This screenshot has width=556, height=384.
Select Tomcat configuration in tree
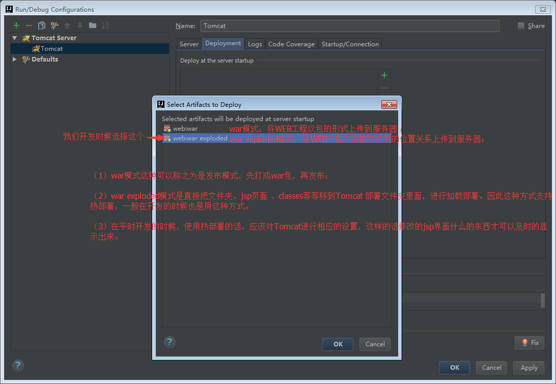click(x=90, y=48)
